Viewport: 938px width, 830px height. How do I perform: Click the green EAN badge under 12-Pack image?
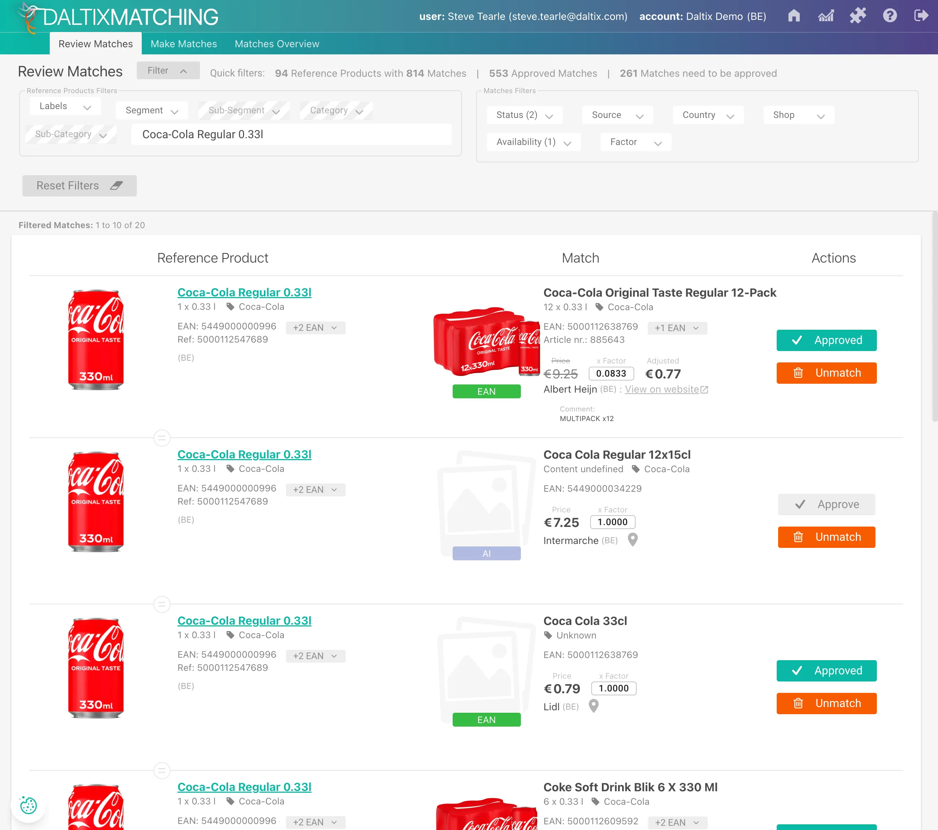coord(486,391)
